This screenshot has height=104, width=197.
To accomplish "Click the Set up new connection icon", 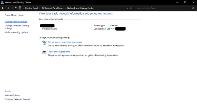I will click(x=44, y=43).
